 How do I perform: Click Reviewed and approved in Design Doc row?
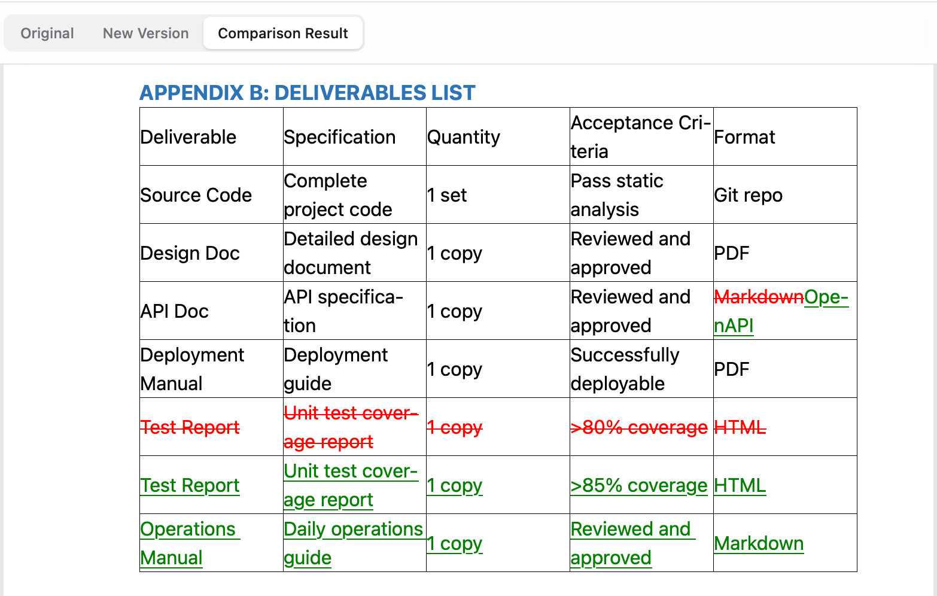pyautogui.click(x=641, y=253)
